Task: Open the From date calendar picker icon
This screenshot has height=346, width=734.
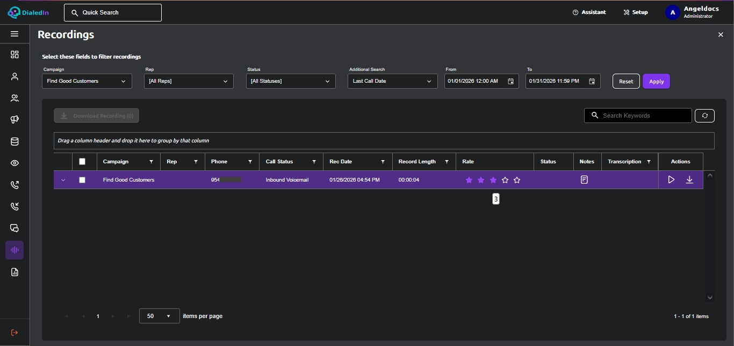Action: click(511, 81)
